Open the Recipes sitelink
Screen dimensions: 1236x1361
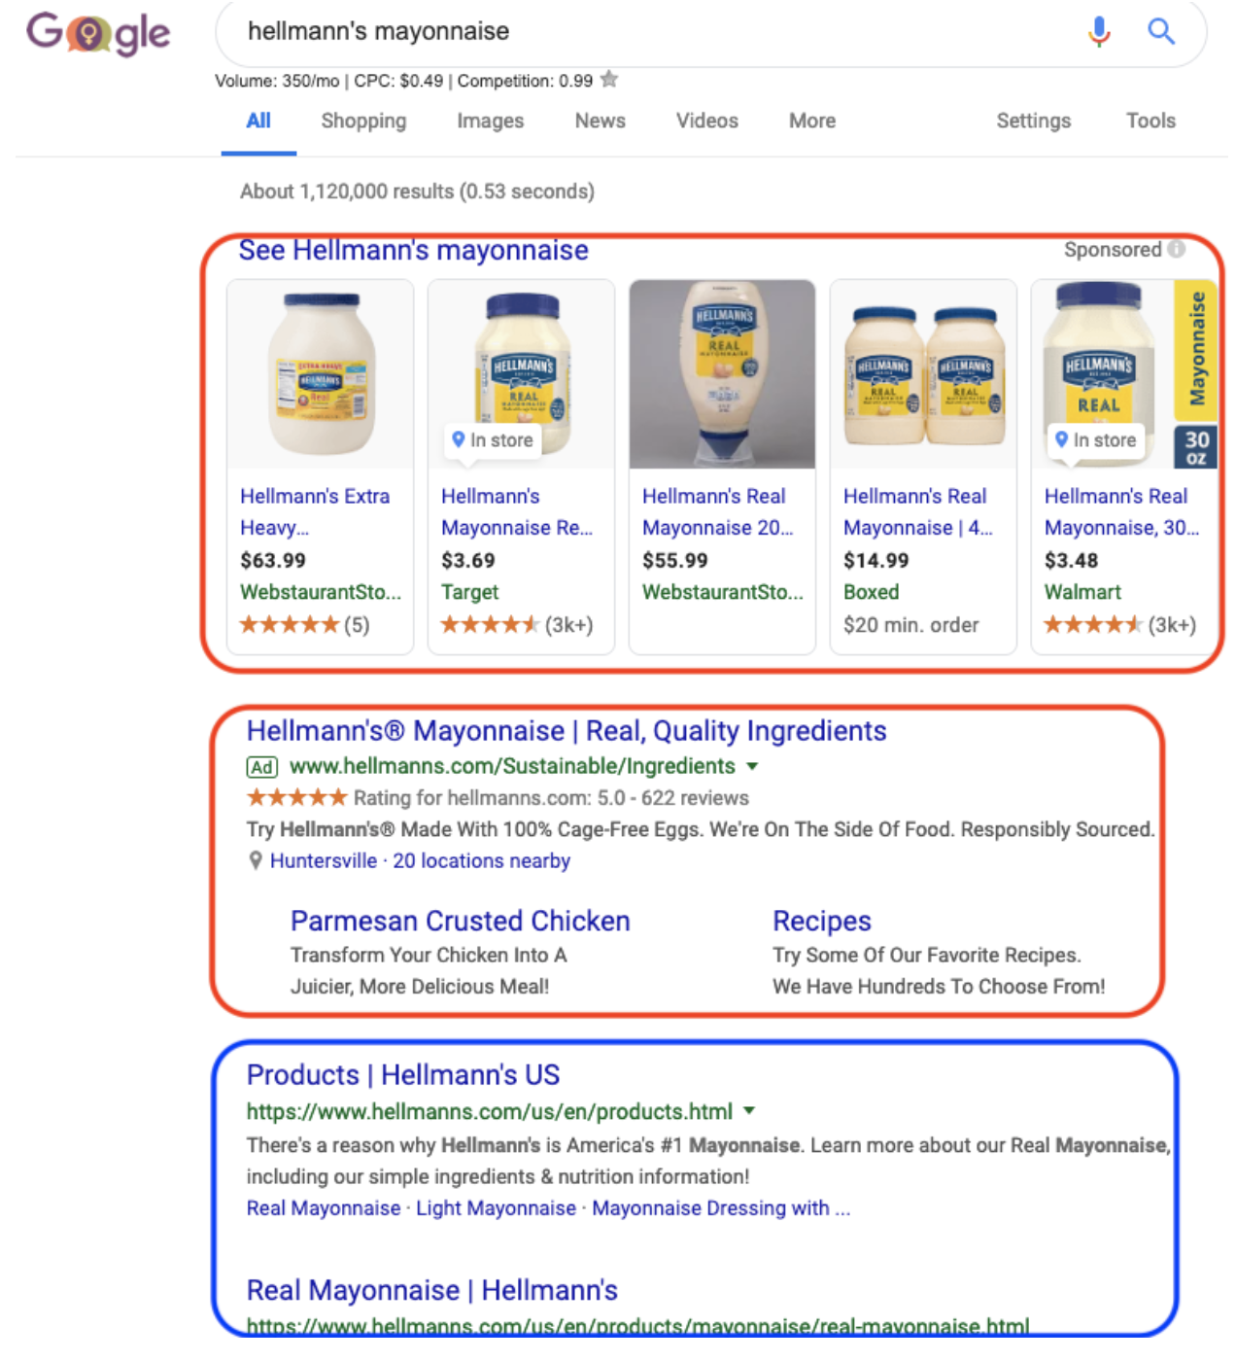click(x=822, y=921)
